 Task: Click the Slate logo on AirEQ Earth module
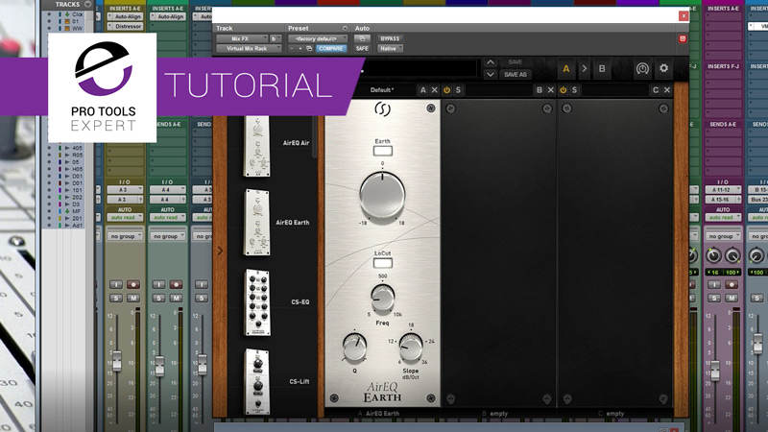(382, 108)
